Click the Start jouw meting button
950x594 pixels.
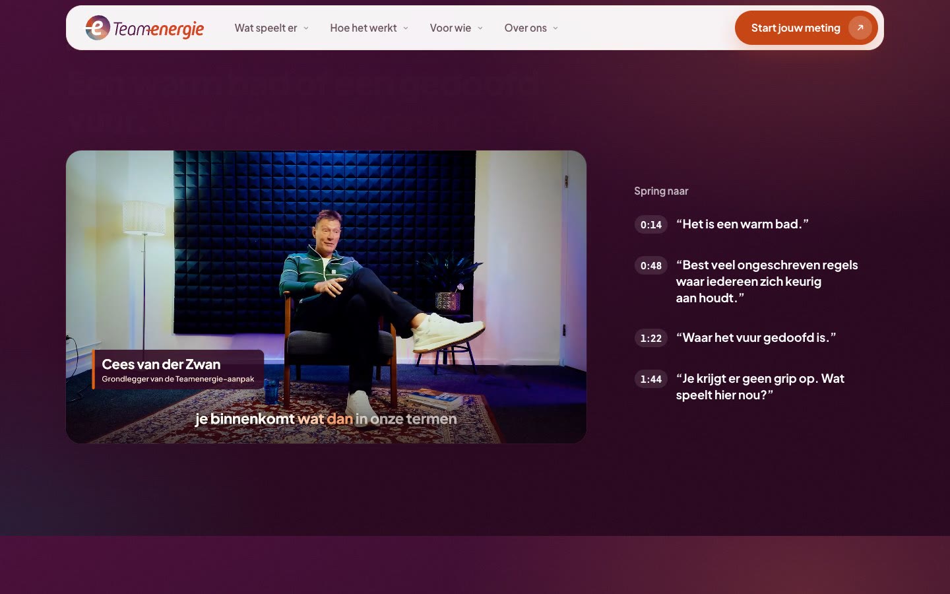tap(806, 28)
